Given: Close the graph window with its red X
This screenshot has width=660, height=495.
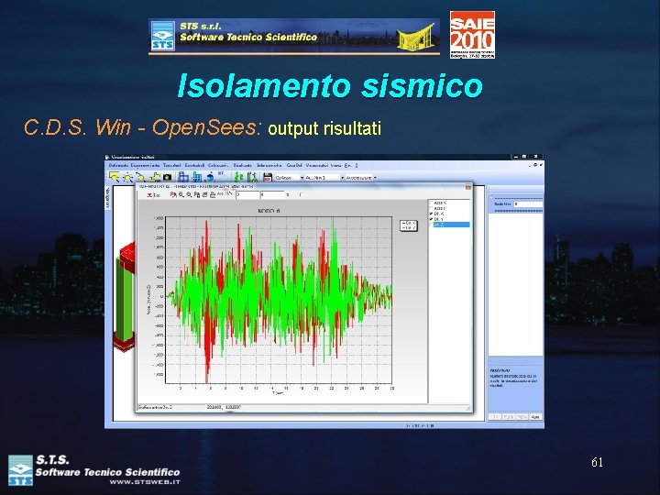Looking at the screenshot, I should (x=468, y=187).
